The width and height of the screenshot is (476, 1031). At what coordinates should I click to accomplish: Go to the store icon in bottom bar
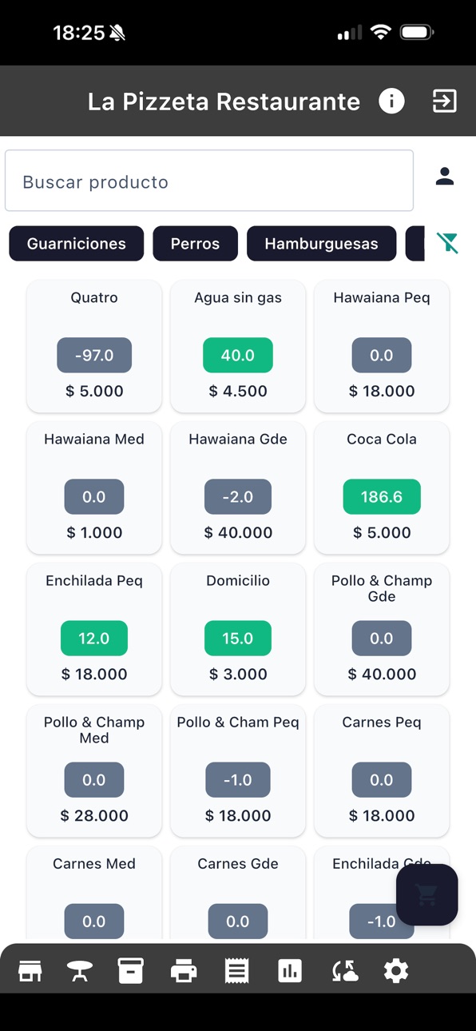click(30, 971)
